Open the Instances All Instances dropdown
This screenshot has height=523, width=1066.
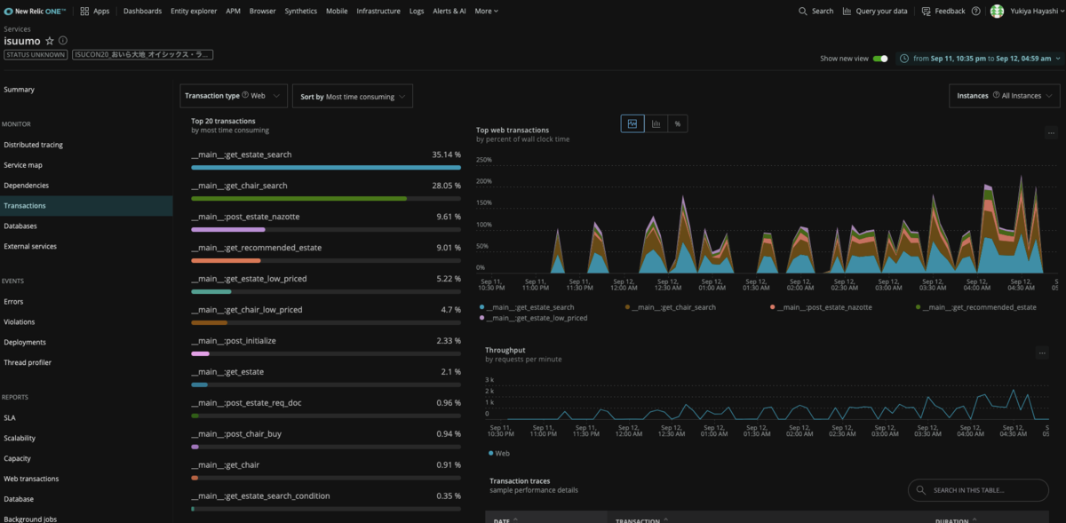[x=1005, y=96]
